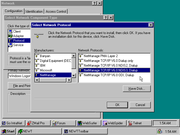Select Microsoft in the Manufacturers list
Screen dimensions: 180x135
coord(53,70)
